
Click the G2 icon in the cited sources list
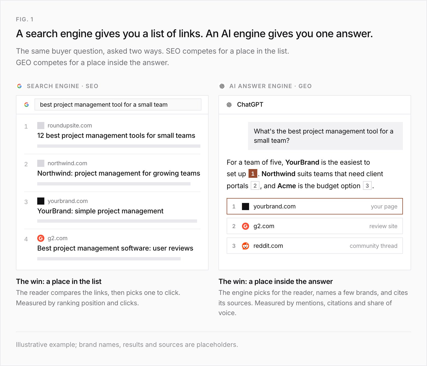(246, 226)
